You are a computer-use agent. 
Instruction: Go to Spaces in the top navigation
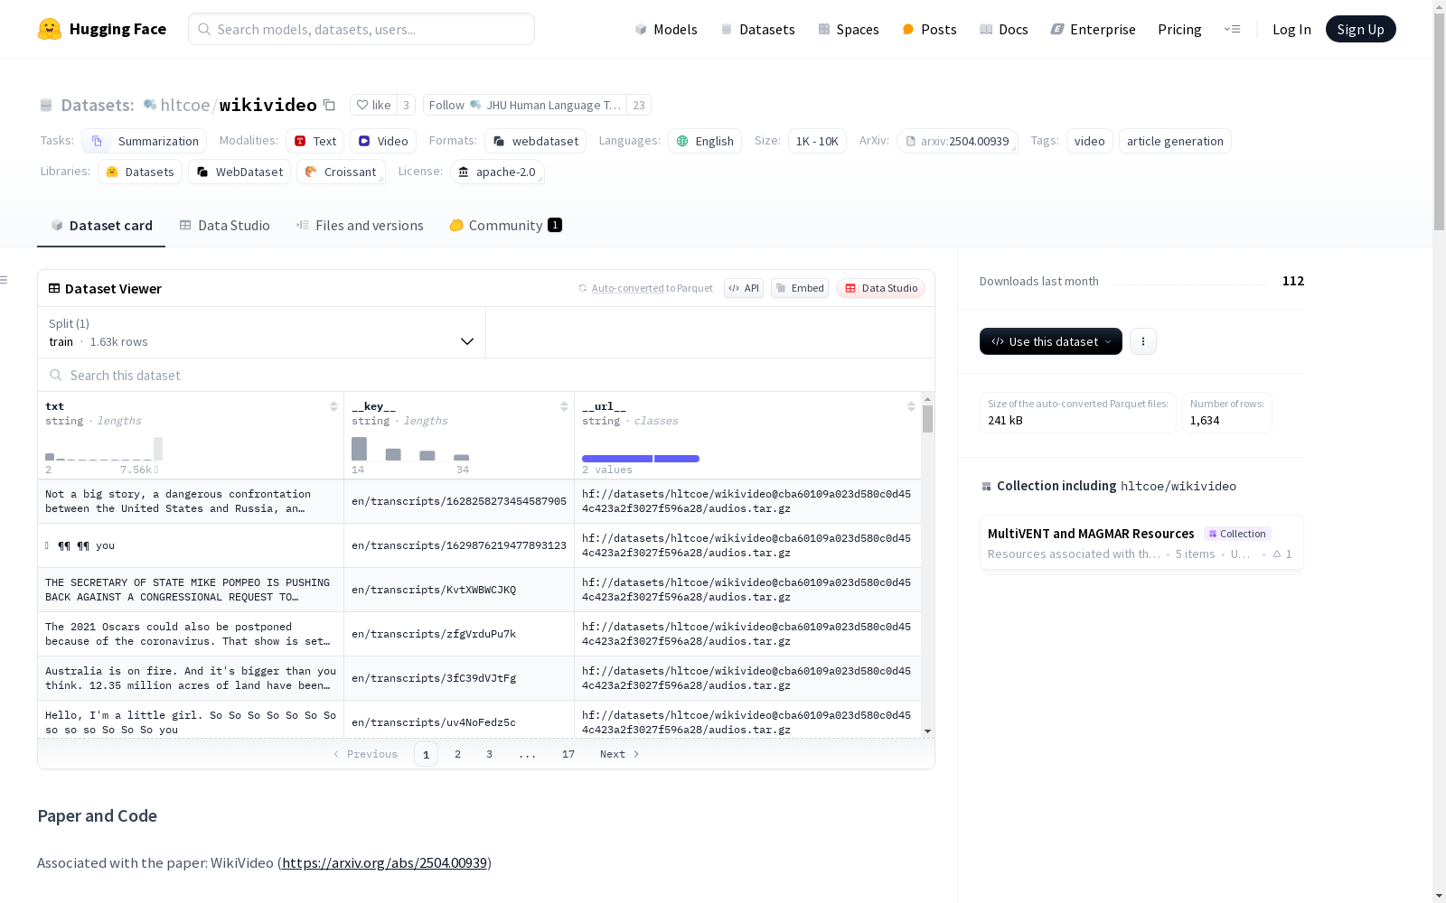click(849, 29)
